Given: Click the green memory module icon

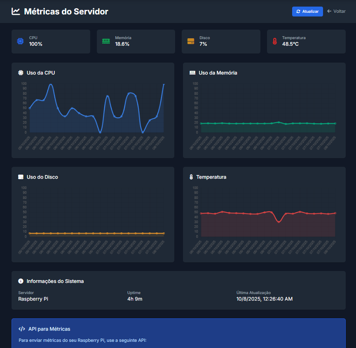Looking at the screenshot, I should 106,41.
